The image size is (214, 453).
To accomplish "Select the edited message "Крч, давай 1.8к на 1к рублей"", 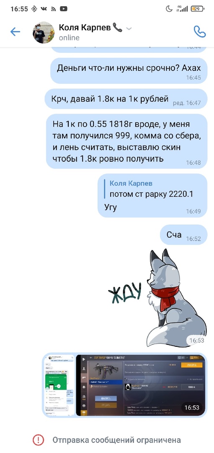I will [126, 99].
